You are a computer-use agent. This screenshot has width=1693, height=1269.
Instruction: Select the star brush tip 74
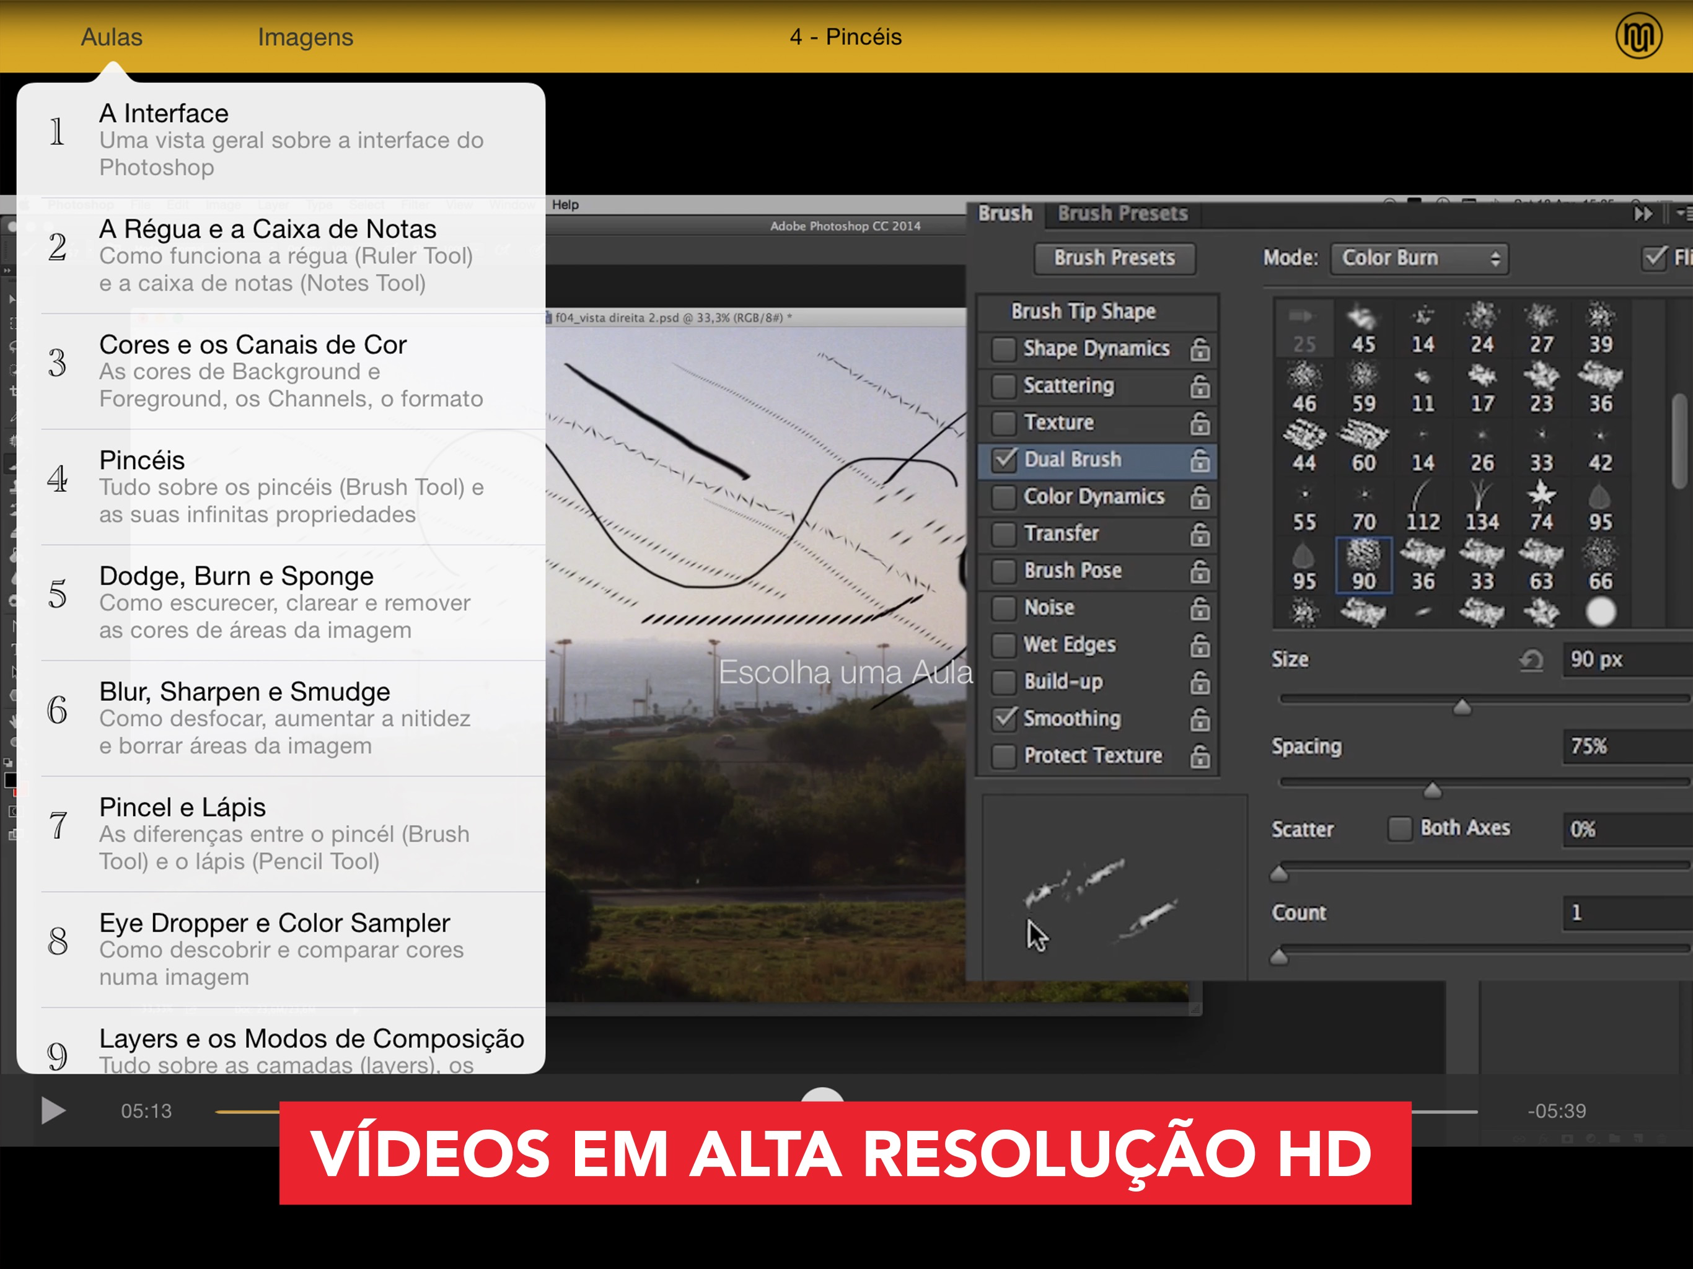1541,505
